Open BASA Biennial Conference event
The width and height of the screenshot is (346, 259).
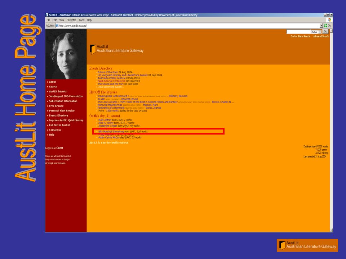pos(111,81)
